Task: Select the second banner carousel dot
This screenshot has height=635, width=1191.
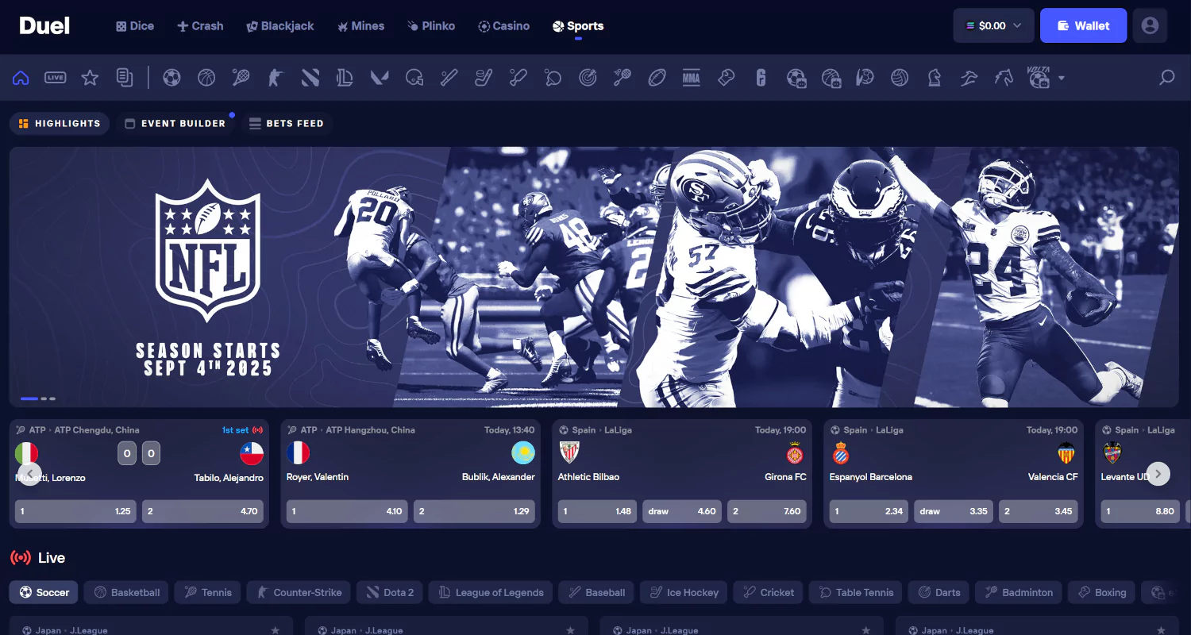Action: coord(44,398)
